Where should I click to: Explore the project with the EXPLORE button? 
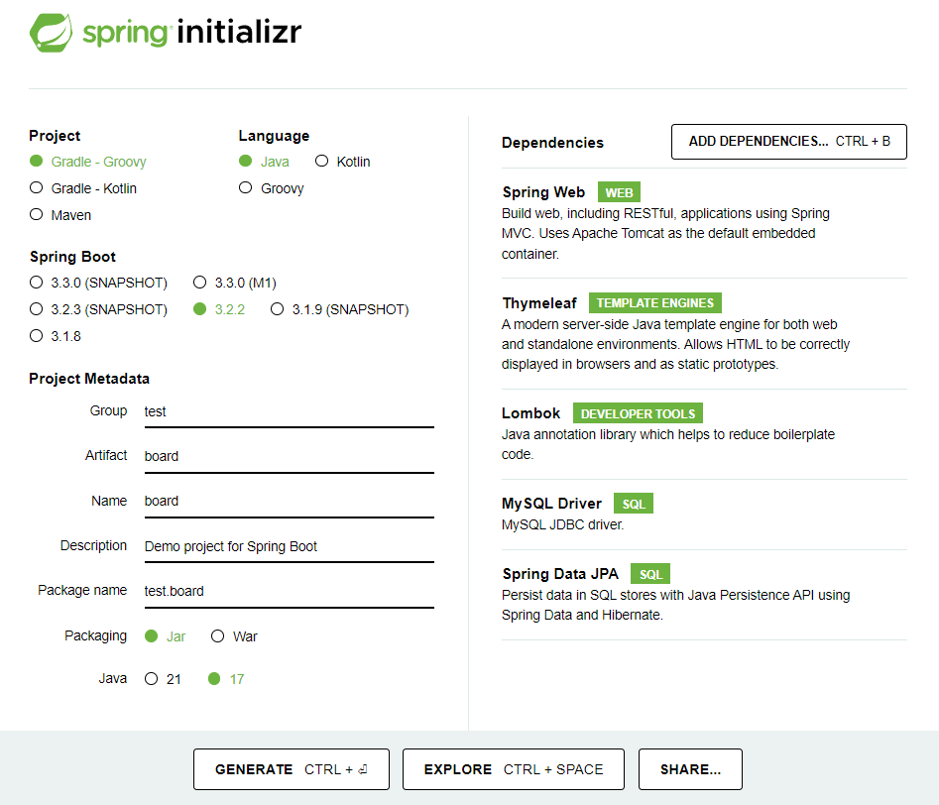coord(514,769)
